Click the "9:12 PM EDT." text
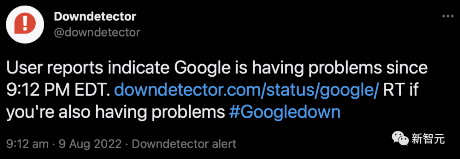The height and width of the screenshot is (159, 460). pos(58,90)
